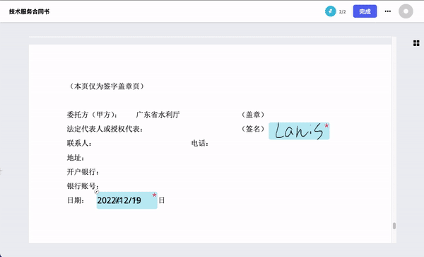Click the teal pin field navigator icon
The width and height of the screenshot is (424, 257).
point(330,11)
